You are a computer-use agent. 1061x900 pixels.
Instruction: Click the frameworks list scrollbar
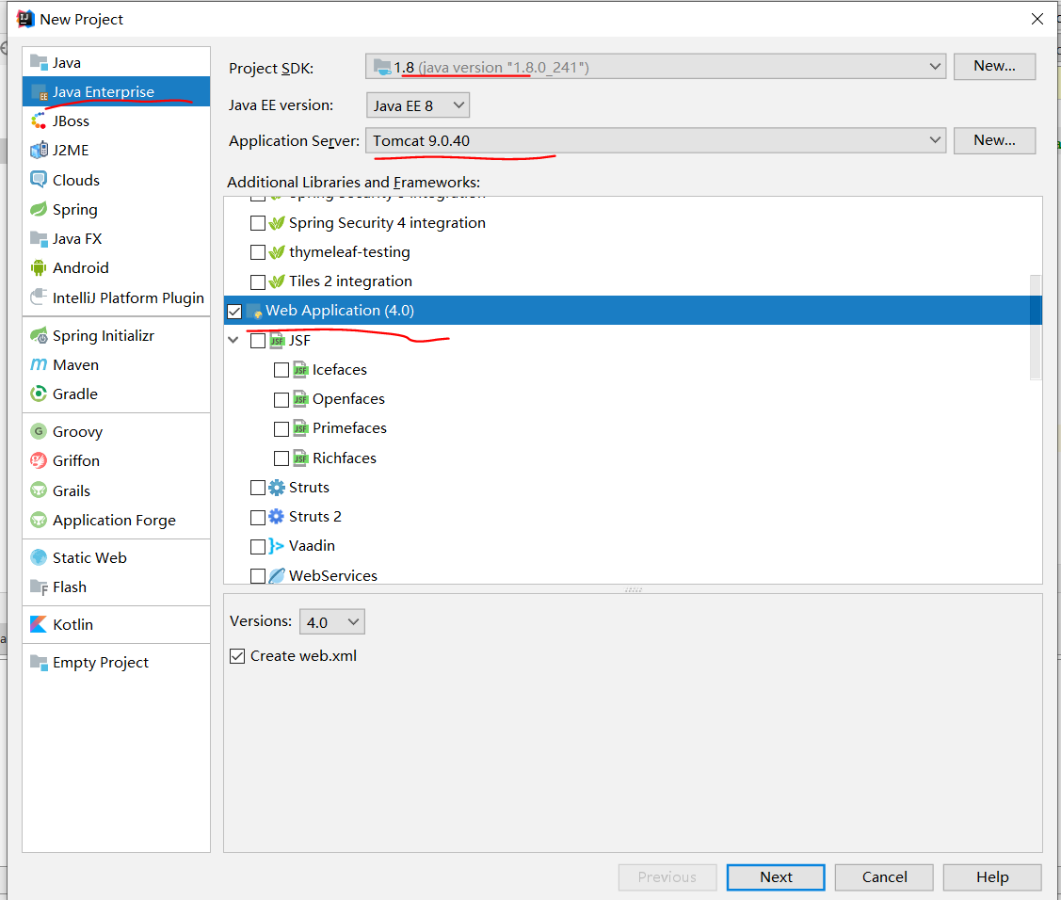[1036, 327]
